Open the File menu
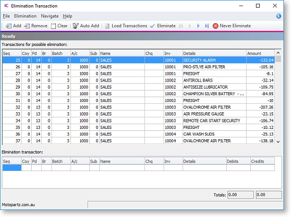The height and width of the screenshot is (217, 291). click(6, 16)
